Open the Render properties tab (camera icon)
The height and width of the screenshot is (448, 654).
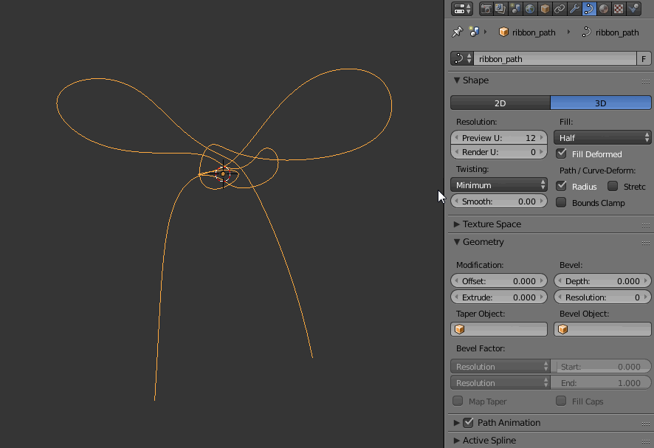pos(486,9)
